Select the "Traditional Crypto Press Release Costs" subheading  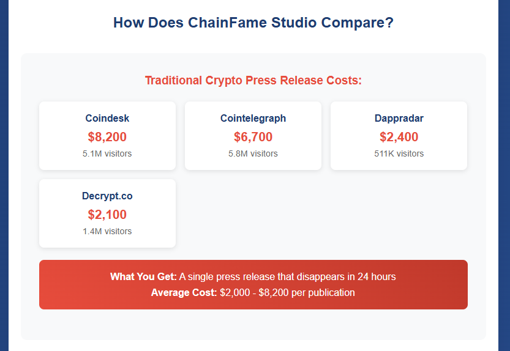[x=253, y=80]
